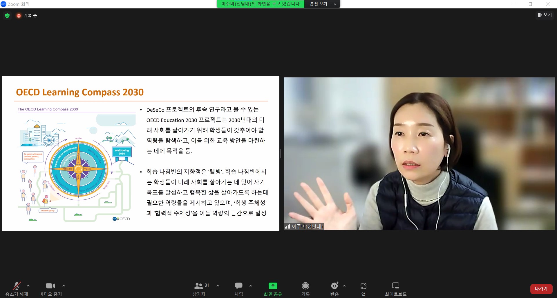Open the view (보기) layout menu

click(545, 15)
